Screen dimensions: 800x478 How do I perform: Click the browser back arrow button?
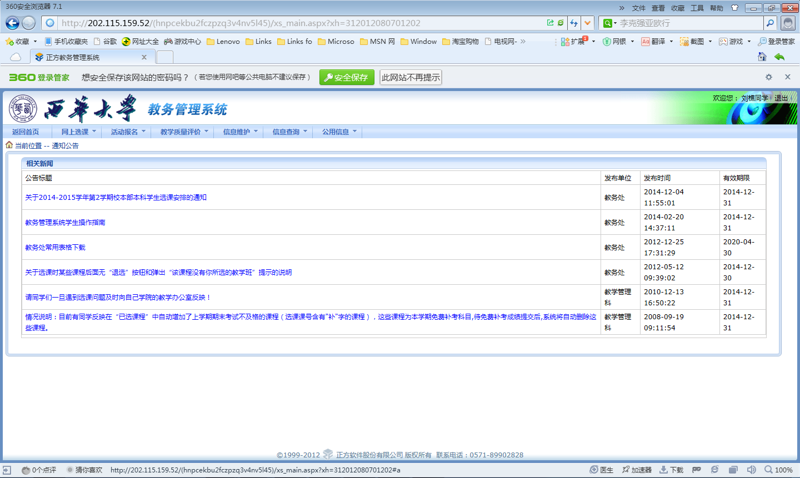point(12,23)
